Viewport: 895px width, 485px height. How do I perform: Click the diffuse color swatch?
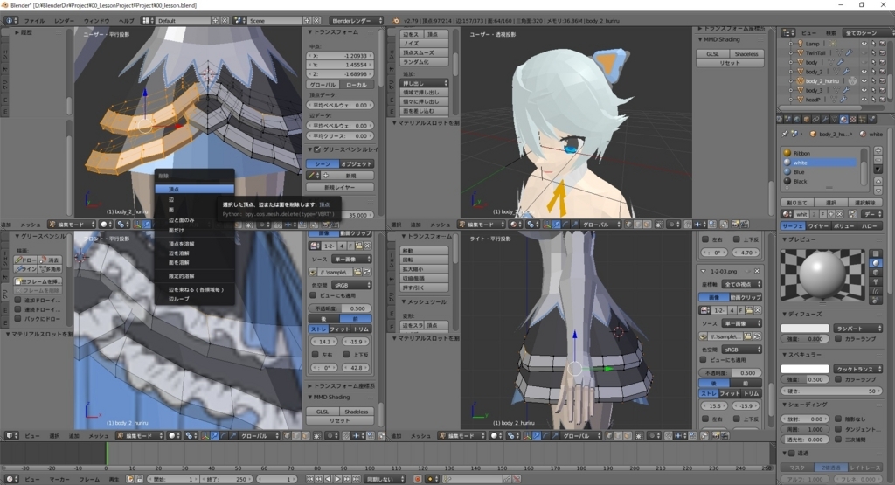point(805,328)
